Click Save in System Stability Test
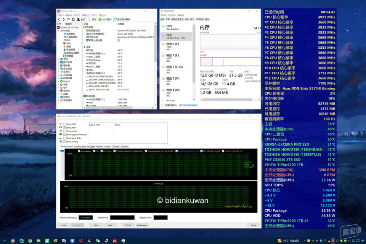366x244 pixels. click(x=110, y=225)
